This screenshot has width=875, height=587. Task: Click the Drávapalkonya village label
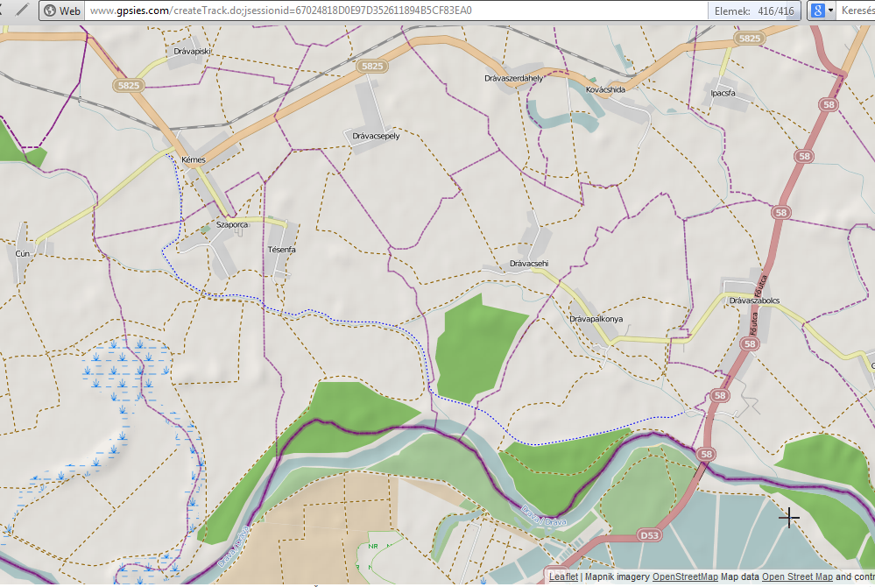(x=596, y=319)
